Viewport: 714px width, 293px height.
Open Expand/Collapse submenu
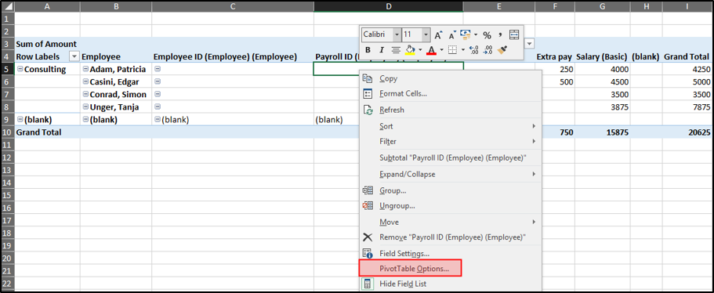[x=451, y=174]
